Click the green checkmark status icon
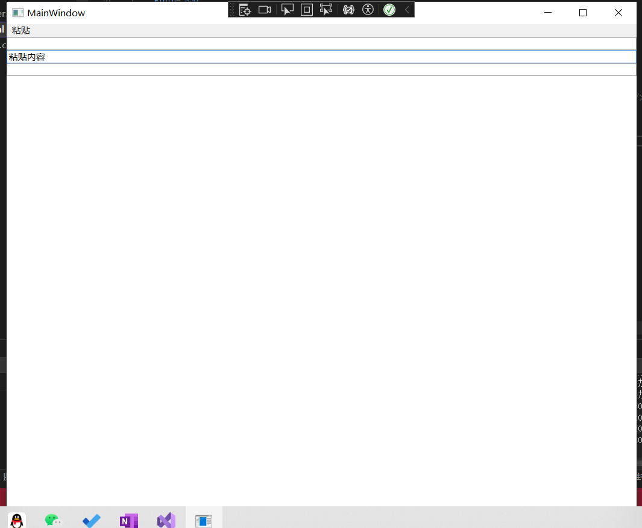 [x=389, y=10]
